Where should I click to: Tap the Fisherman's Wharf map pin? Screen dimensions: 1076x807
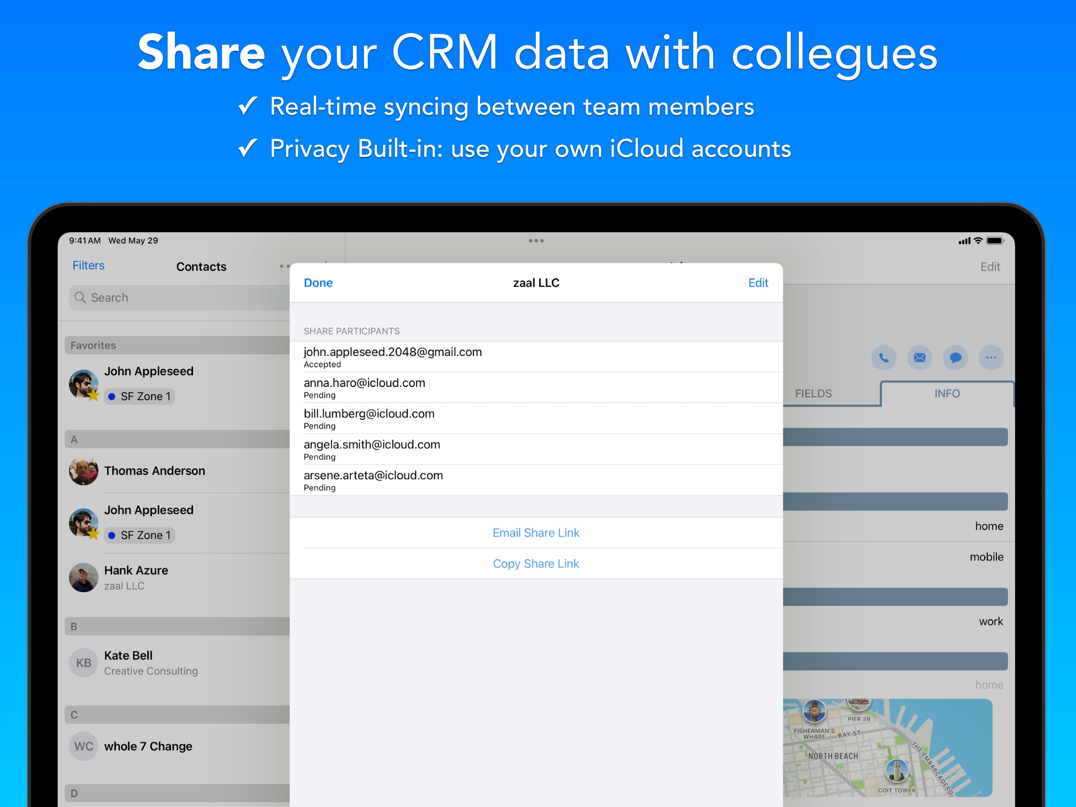tap(814, 710)
